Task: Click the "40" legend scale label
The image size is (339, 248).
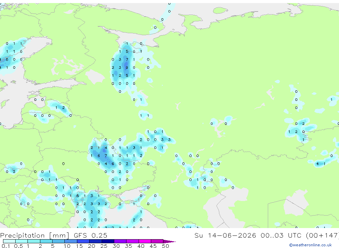Action: 141,246
